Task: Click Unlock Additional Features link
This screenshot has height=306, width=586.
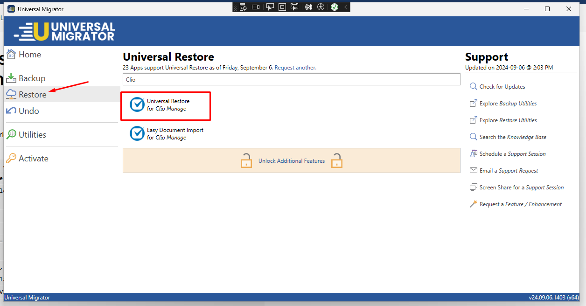Action: (x=292, y=161)
